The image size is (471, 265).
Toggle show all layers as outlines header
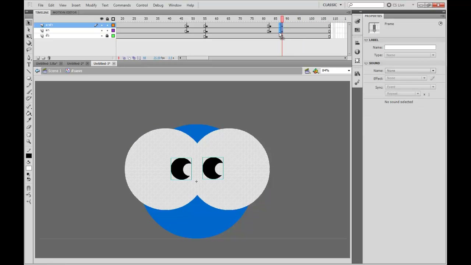coord(113,19)
